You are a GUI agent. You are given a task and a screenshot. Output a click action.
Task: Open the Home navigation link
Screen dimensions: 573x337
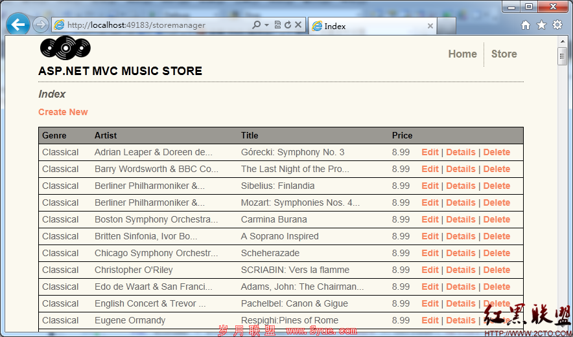click(x=462, y=54)
